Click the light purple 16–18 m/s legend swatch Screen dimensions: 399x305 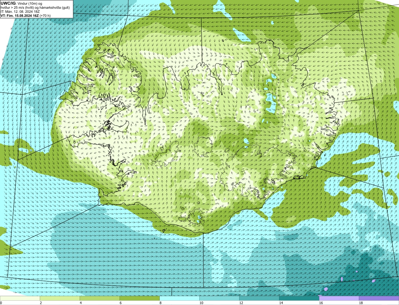point(339,298)
